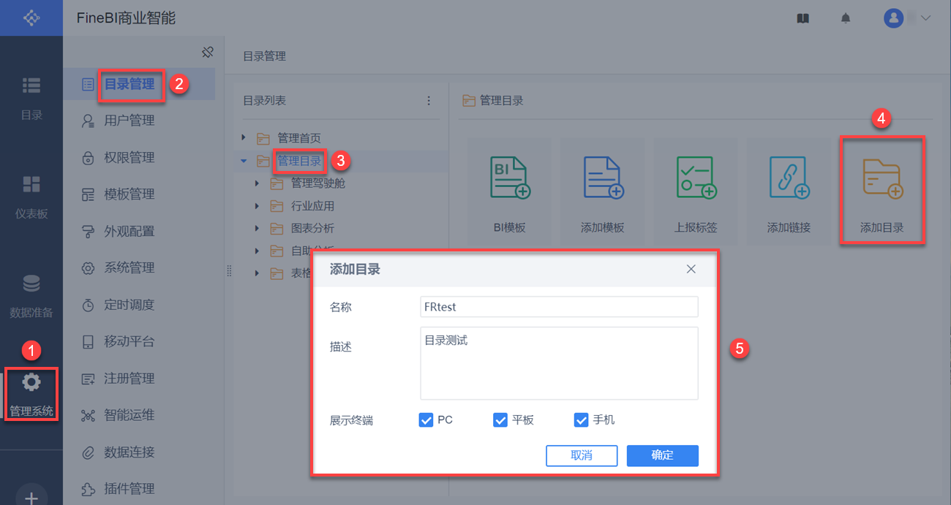Close the 添加目录 dialog

(691, 269)
